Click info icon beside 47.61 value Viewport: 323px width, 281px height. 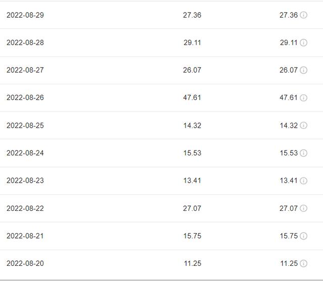pos(303,97)
